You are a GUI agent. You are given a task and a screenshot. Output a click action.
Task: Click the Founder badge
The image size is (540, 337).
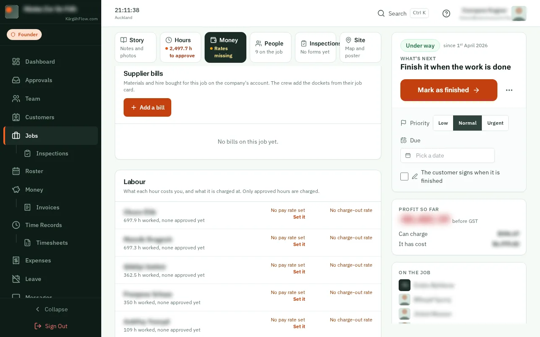tap(24, 35)
